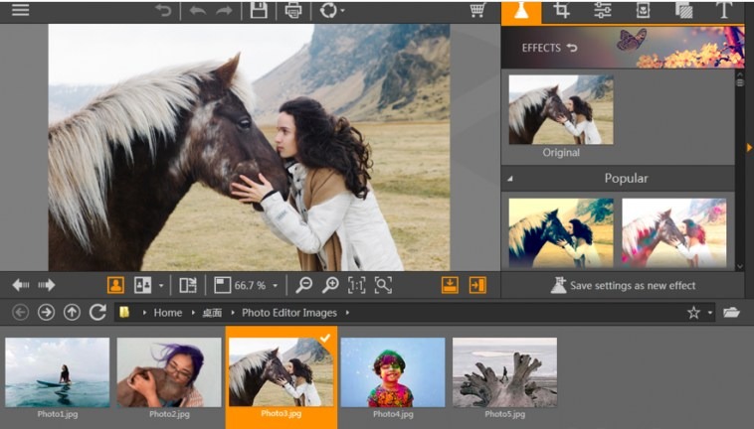Click 桌面 in the breadcrumb path
The image size is (754, 429).
[212, 313]
